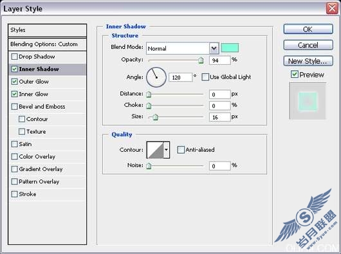Uncheck the Preview checkbox
The height and width of the screenshot is (254, 341).
tap(295, 75)
